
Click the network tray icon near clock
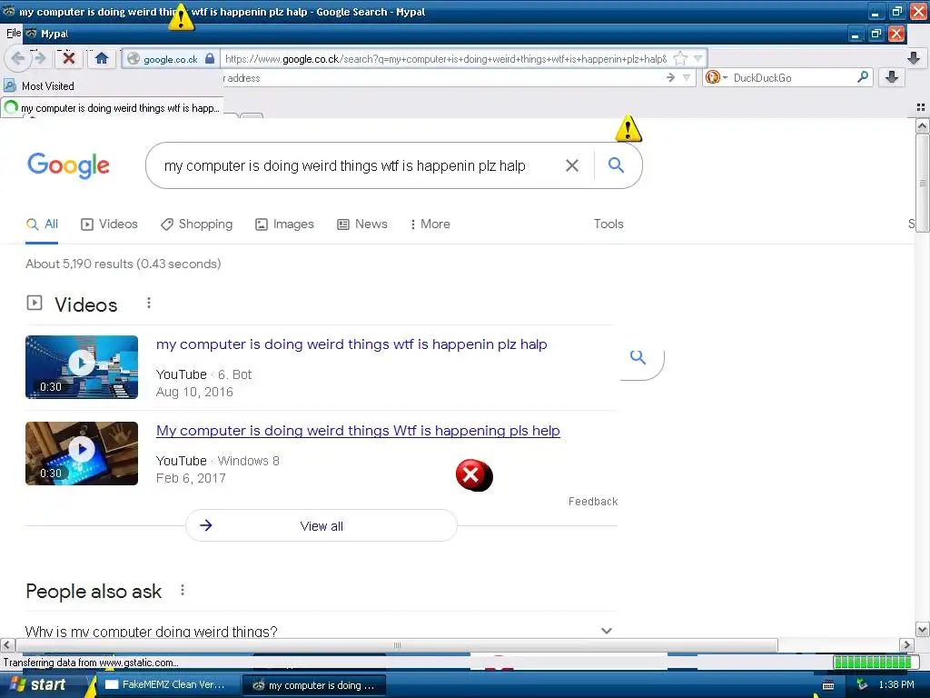[863, 685]
